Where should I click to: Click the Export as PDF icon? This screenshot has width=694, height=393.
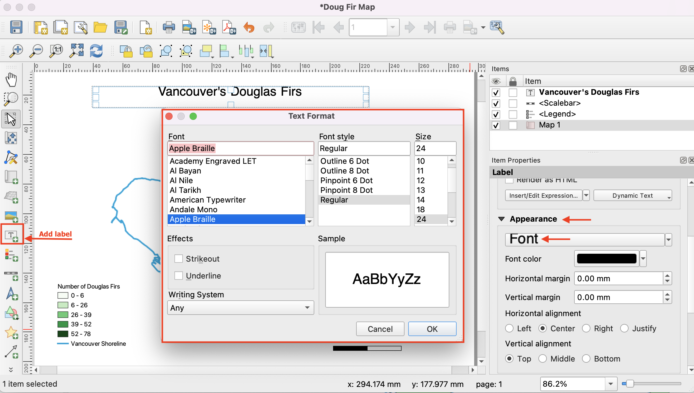[229, 28]
